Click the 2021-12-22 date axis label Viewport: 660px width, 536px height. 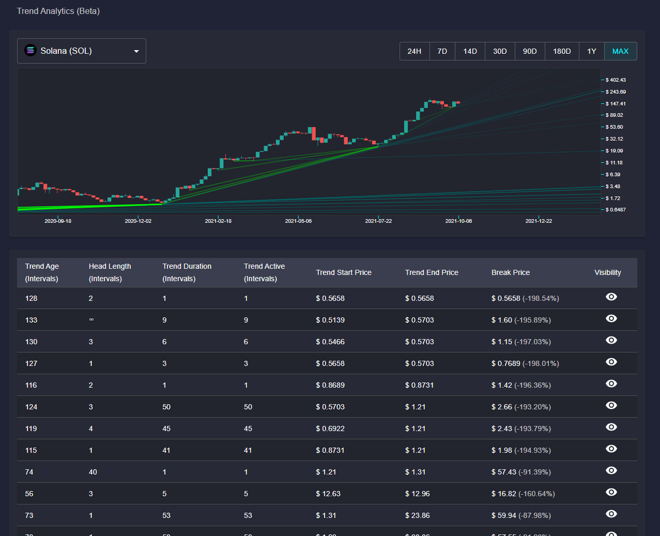(x=539, y=221)
